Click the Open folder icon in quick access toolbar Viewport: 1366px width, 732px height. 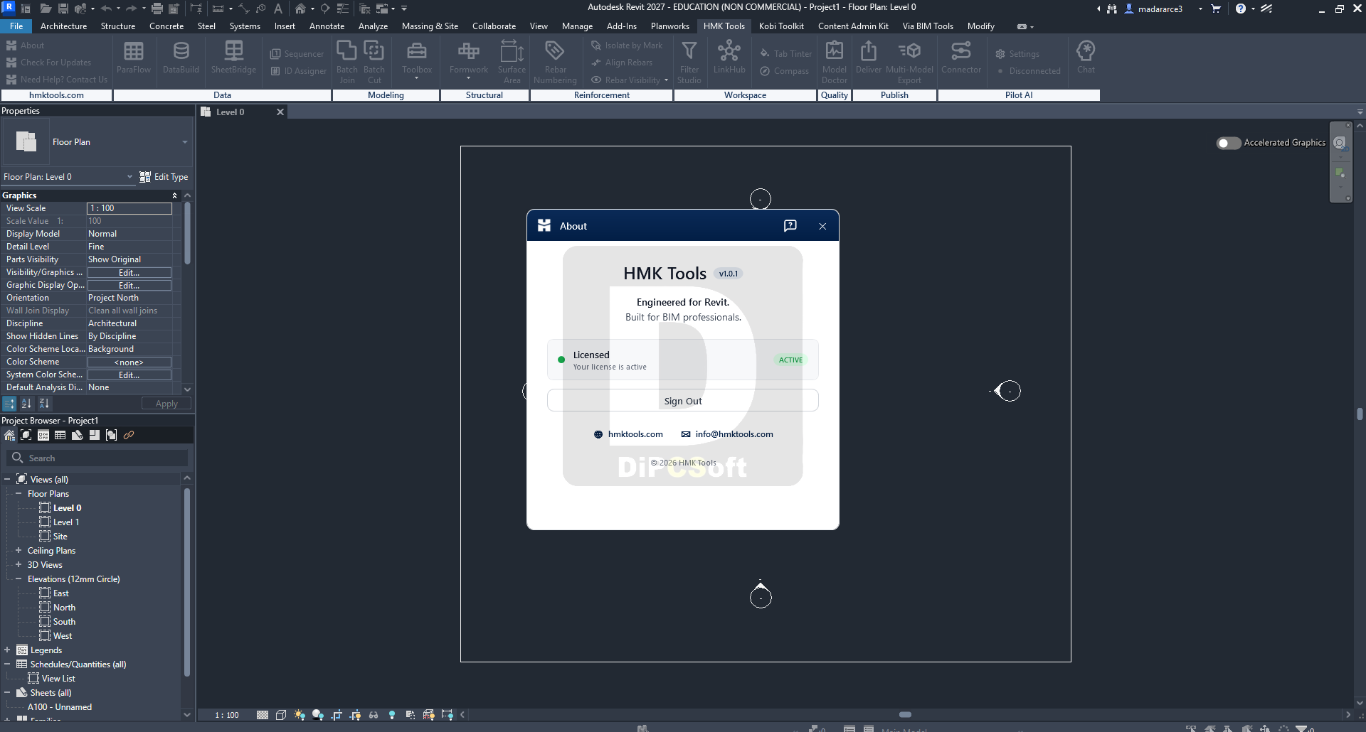(46, 9)
